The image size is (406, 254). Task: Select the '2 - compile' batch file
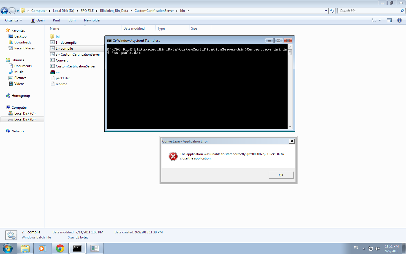coord(61,49)
